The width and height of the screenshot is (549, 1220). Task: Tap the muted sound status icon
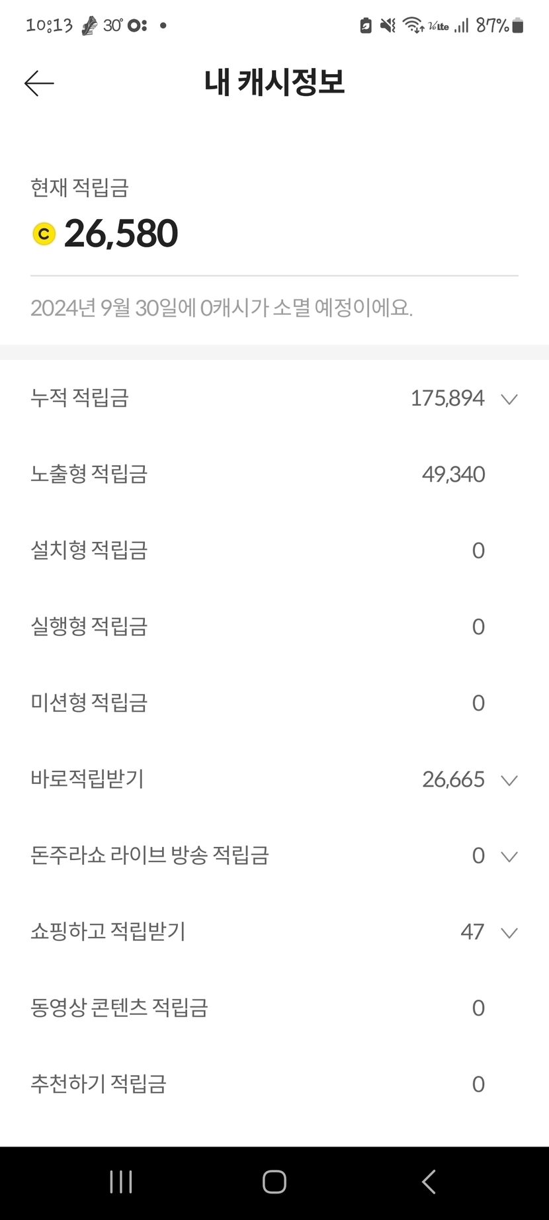388,26
